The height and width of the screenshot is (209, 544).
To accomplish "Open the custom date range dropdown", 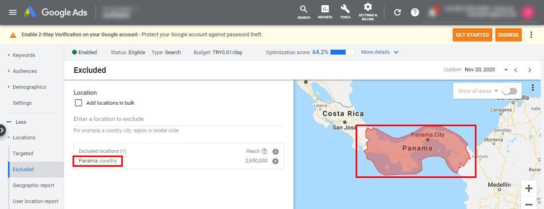I will [506, 70].
